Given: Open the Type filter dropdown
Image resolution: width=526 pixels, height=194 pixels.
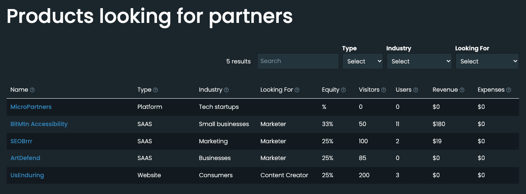Looking at the screenshot, I should pos(362,61).
